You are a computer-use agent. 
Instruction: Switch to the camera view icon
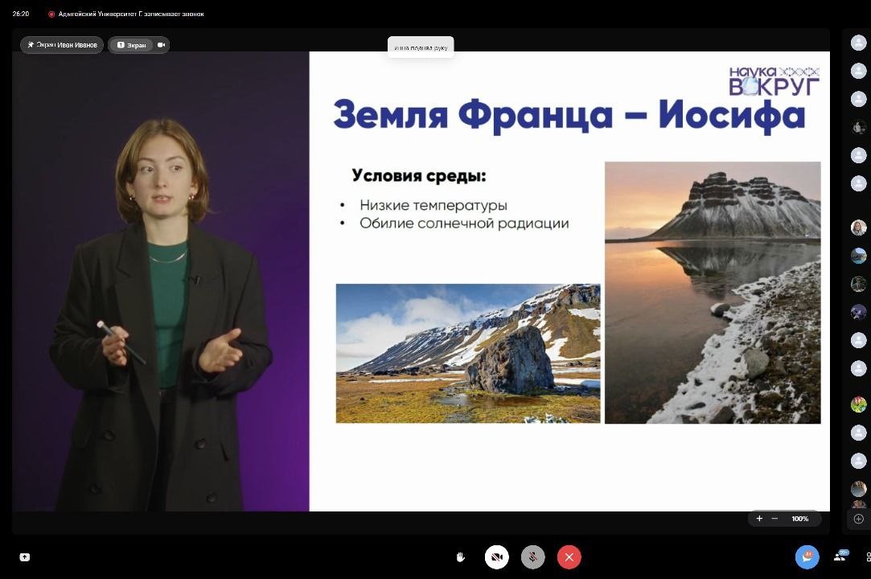[162, 45]
